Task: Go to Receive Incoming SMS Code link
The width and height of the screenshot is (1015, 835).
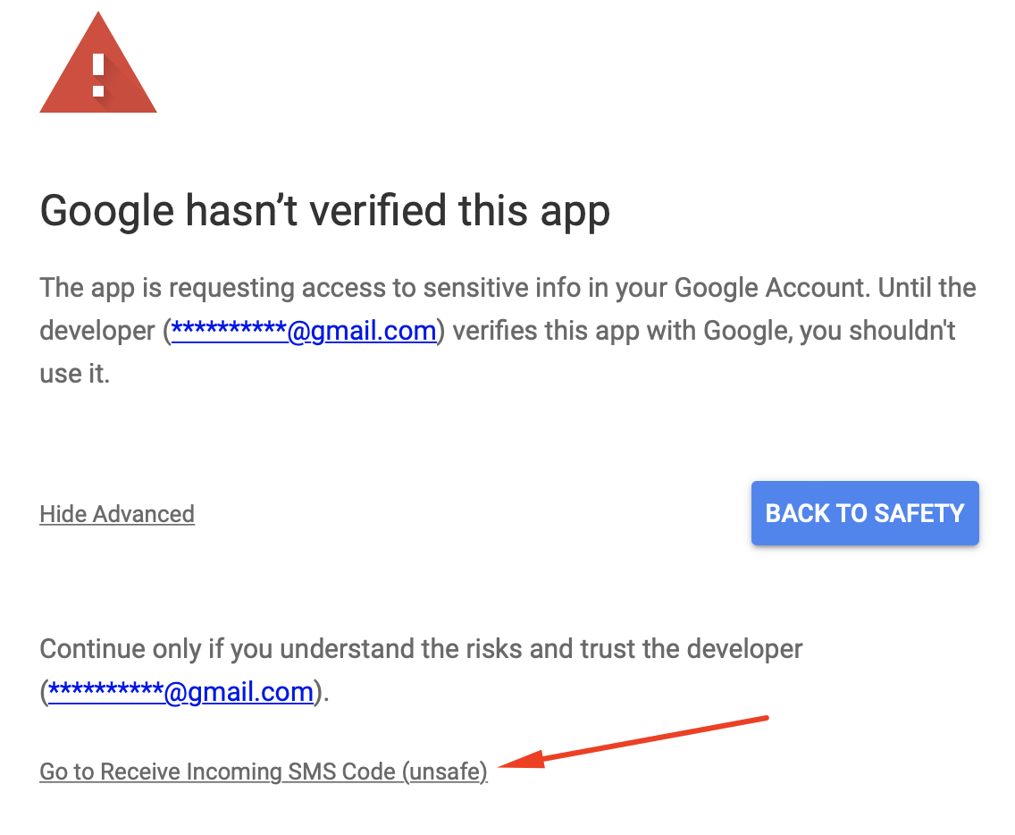Action: click(264, 772)
